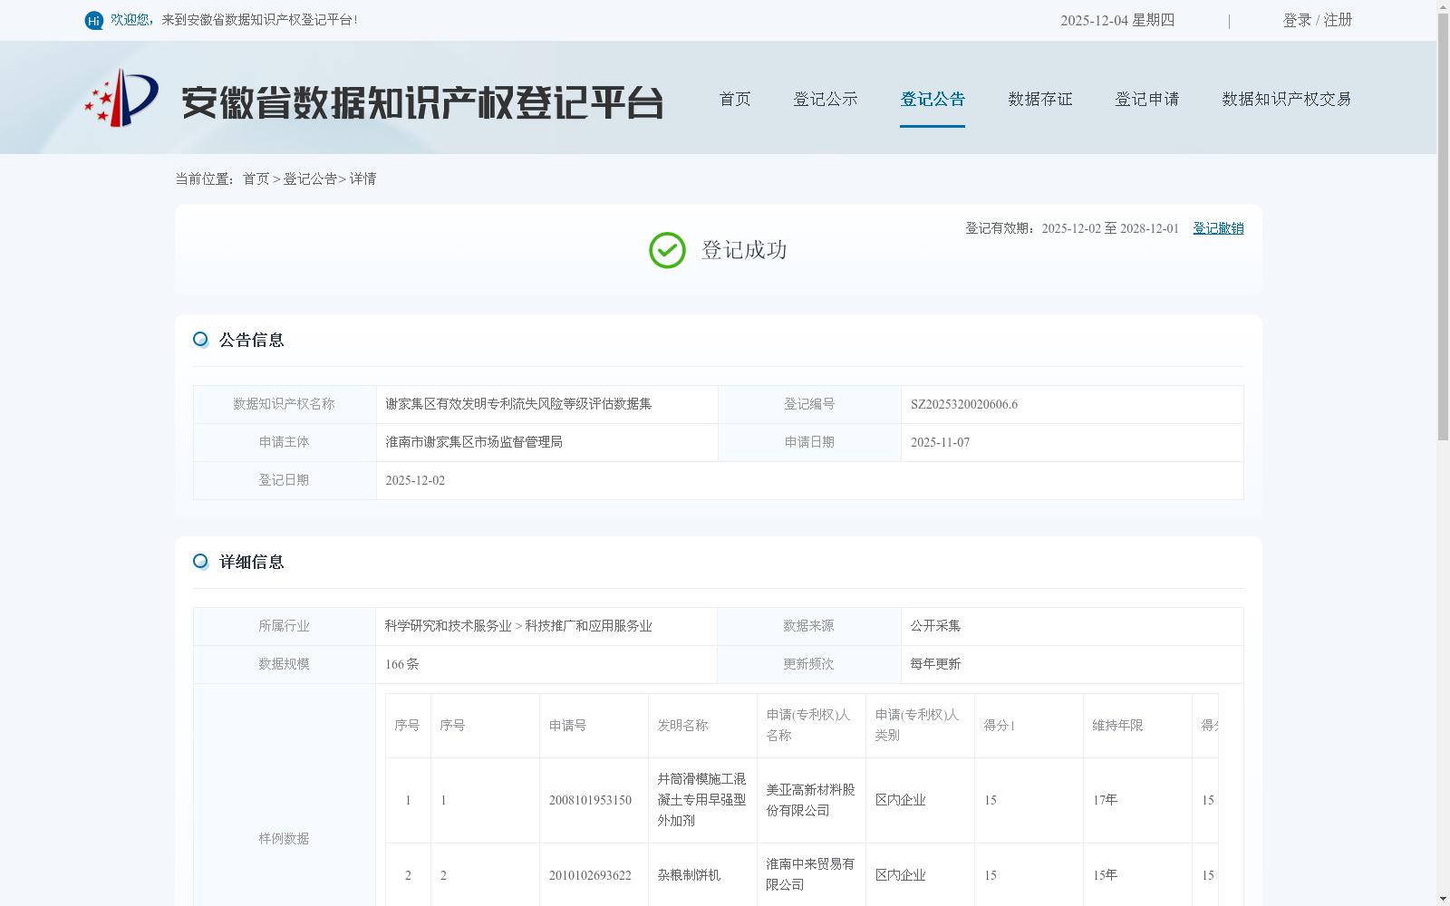This screenshot has width=1450, height=906.
Task: Click the 17年 maintenance cell
Action: pyautogui.click(x=1105, y=800)
